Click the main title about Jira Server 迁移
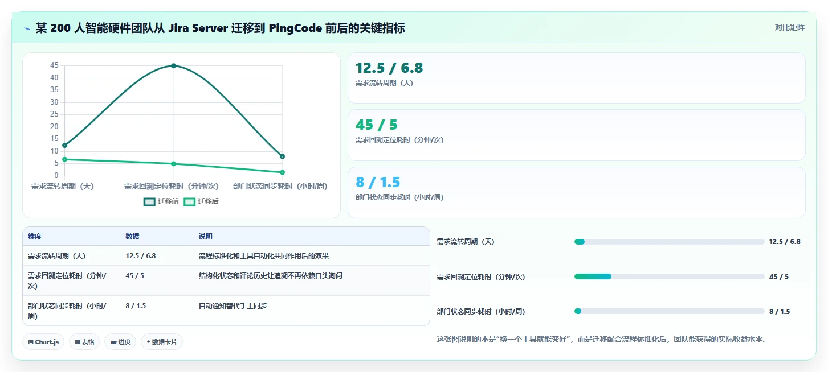The width and height of the screenshot is (828, 372). click(x=220, y=28)
